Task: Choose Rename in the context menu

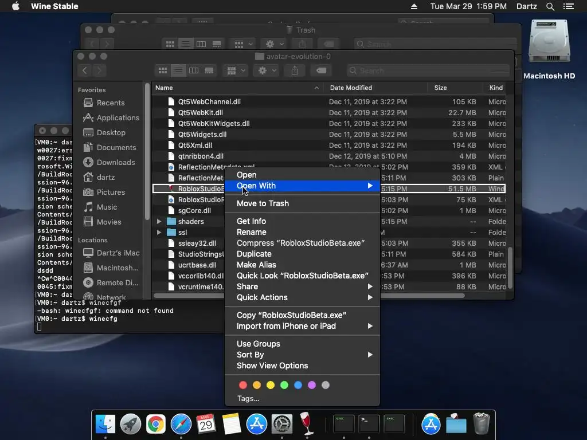Action: [x=302, y=232]
